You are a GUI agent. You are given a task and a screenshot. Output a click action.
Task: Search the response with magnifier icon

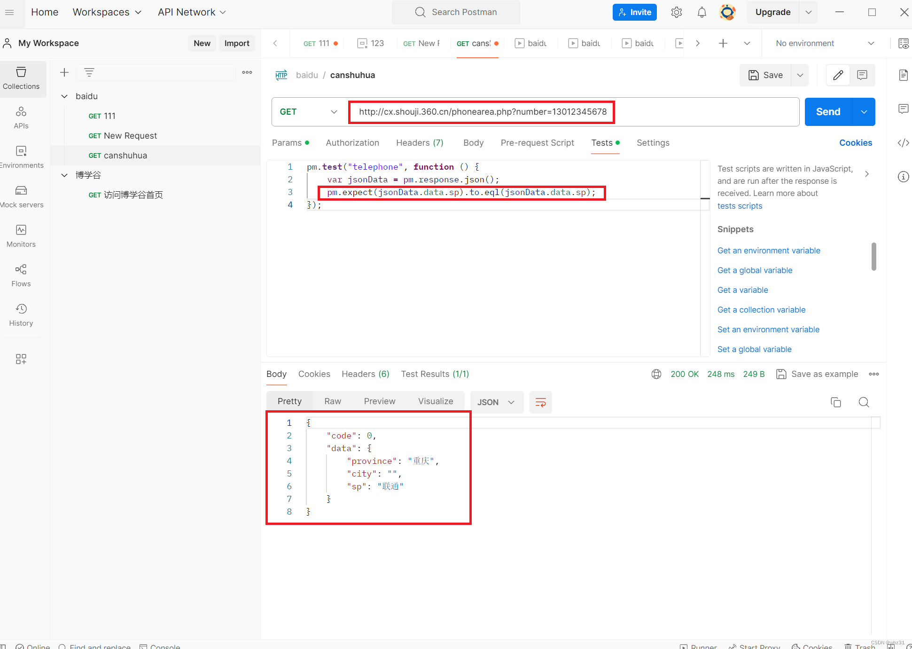pyautogui.click(x=864, y=402)
